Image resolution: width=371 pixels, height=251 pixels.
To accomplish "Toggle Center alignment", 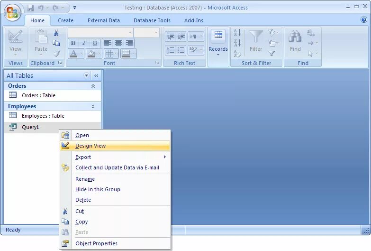I will (118, 43).
